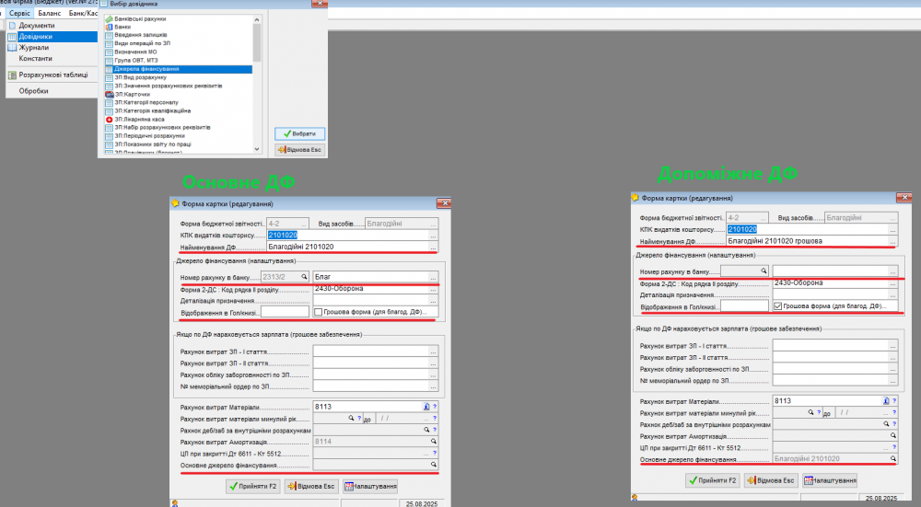921x507 pixels.
Task: Open ellipsis picker for left 'КПК видатків кошторису'
Action: click(433, 236)
